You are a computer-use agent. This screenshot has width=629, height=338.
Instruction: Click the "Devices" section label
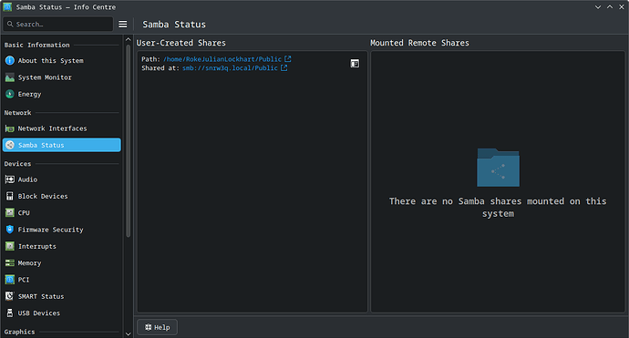click(x=17, y=164)
